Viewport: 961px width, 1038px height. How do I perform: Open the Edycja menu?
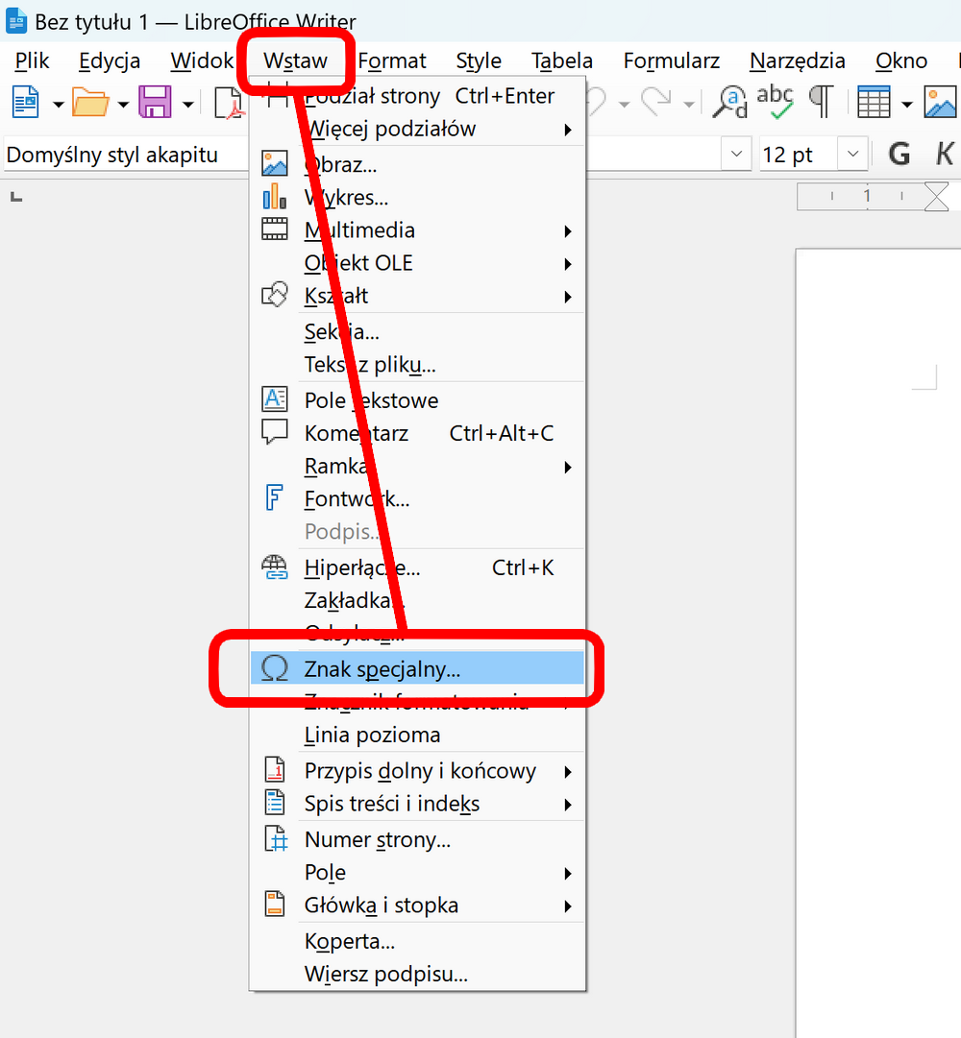110,60
